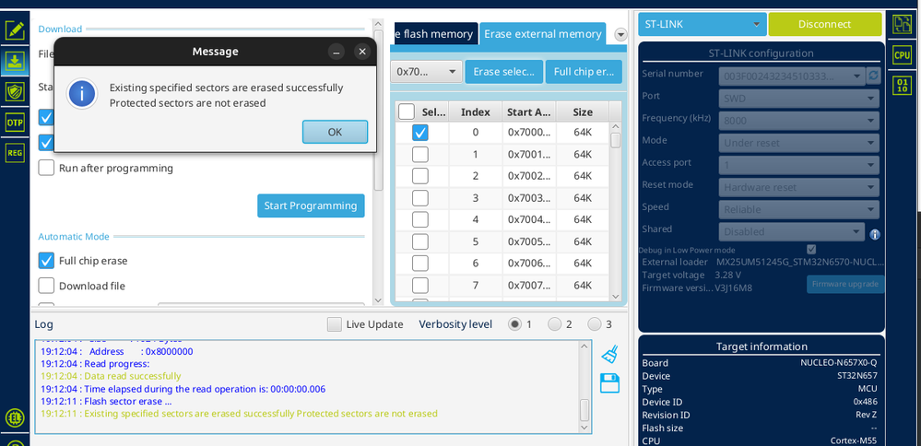This screenshot has width=921, height=446.
Task: Toggle the Live Update checkbox
Action: (335, 324)
